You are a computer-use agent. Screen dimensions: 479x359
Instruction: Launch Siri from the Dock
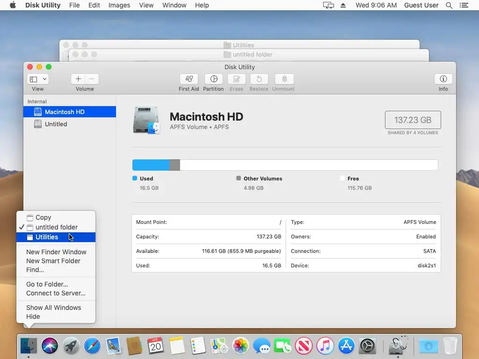[x=50, y=346]
